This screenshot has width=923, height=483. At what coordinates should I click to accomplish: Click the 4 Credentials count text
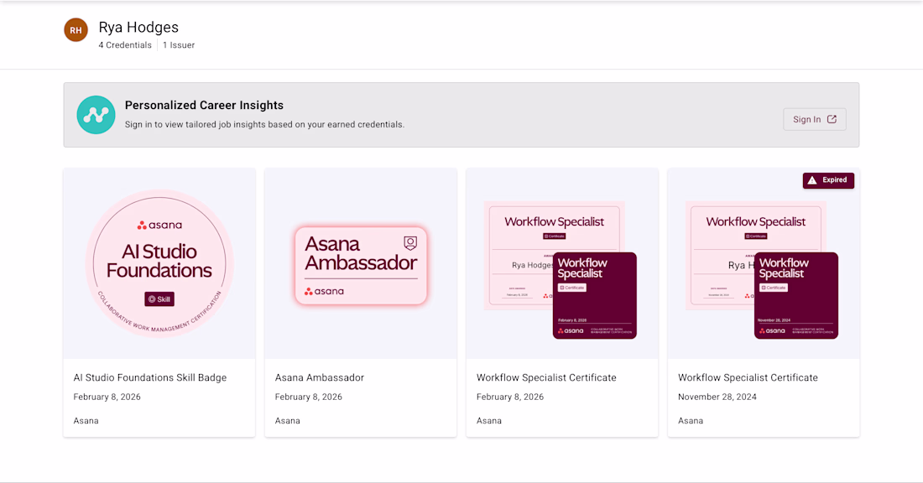[125, 45]
